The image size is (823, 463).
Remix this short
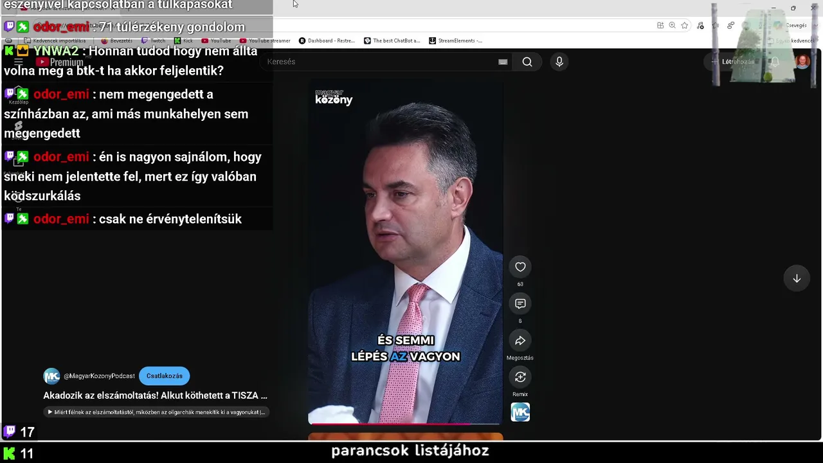coord(520,377)
